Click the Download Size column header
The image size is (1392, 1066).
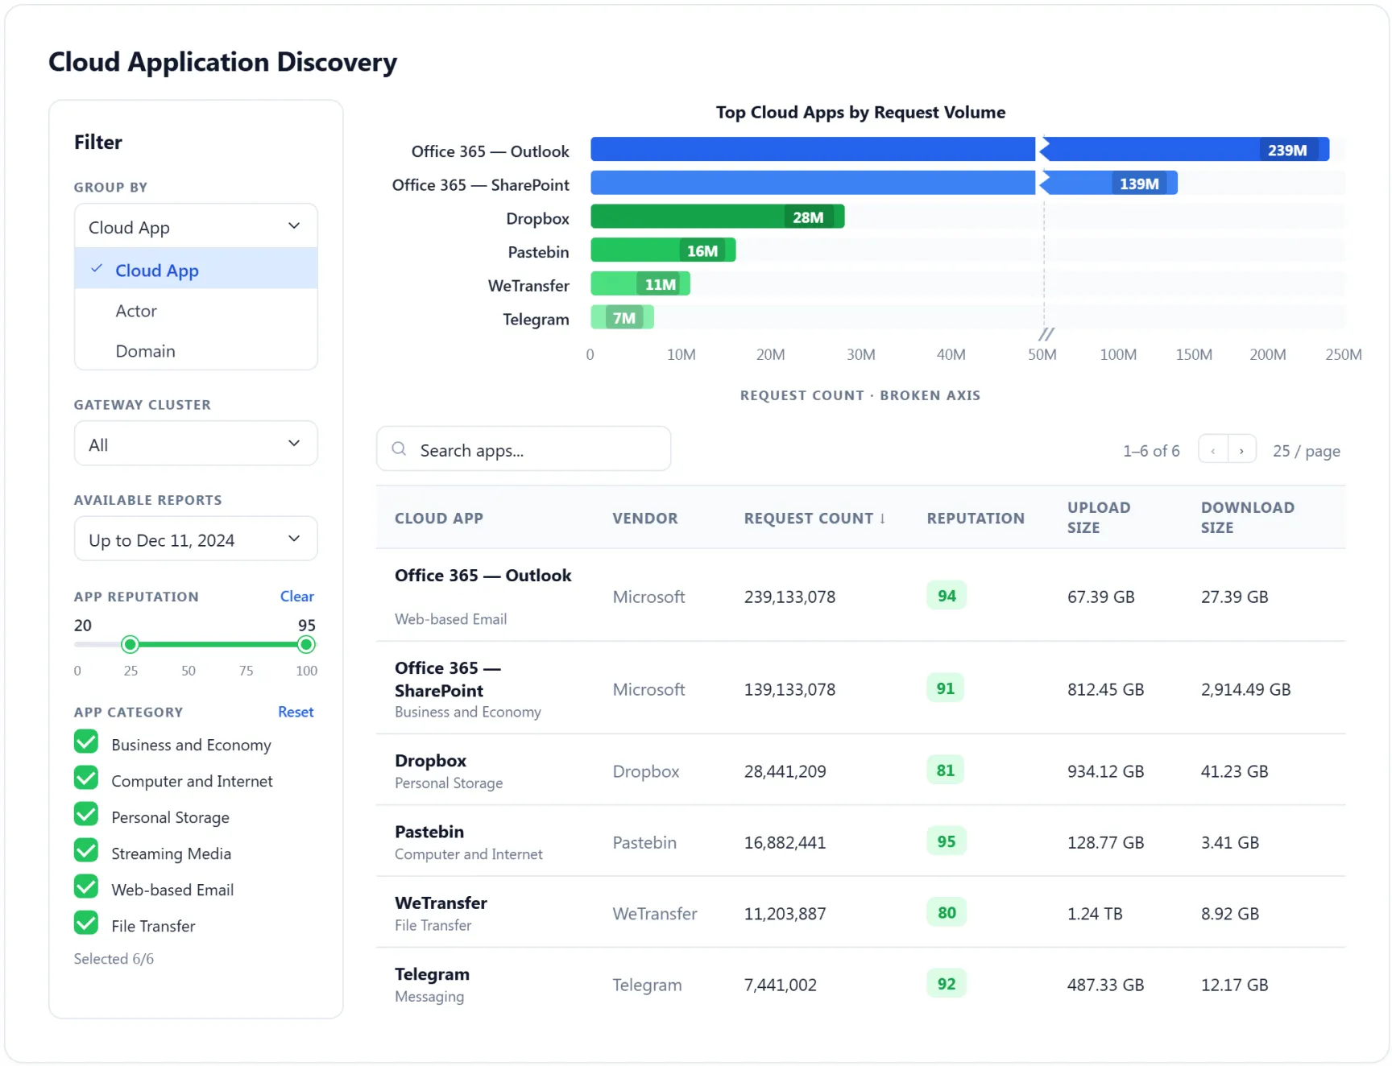click(x=1247, y=517)
